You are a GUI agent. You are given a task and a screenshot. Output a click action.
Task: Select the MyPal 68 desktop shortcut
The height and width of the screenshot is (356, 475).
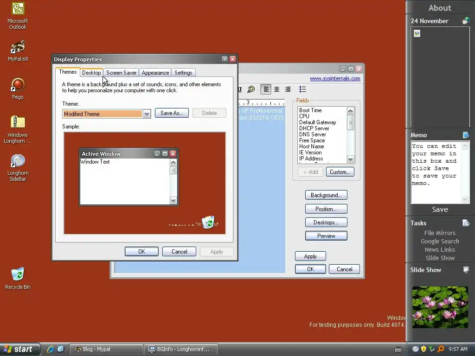pyautogui.click(x=18, y=51)
